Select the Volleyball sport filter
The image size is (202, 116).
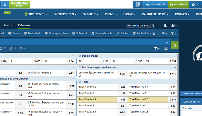coord(79,33)
